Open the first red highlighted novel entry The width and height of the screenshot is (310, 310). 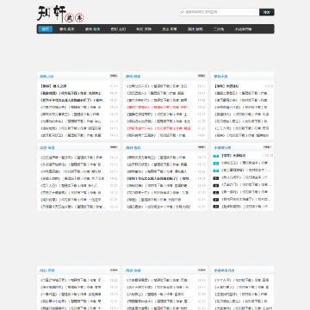pos(158,107)
